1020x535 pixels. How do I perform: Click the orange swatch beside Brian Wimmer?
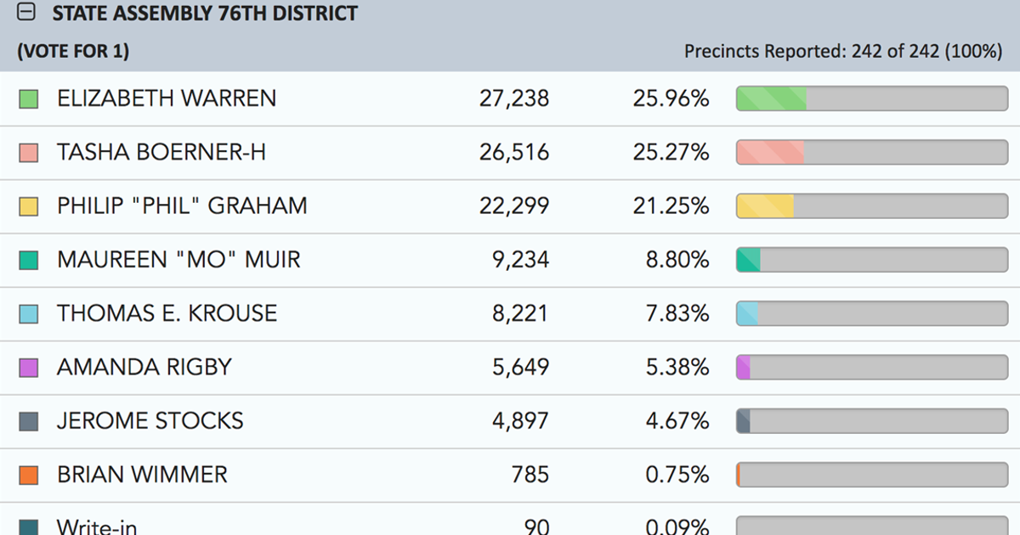coord(28,475)
